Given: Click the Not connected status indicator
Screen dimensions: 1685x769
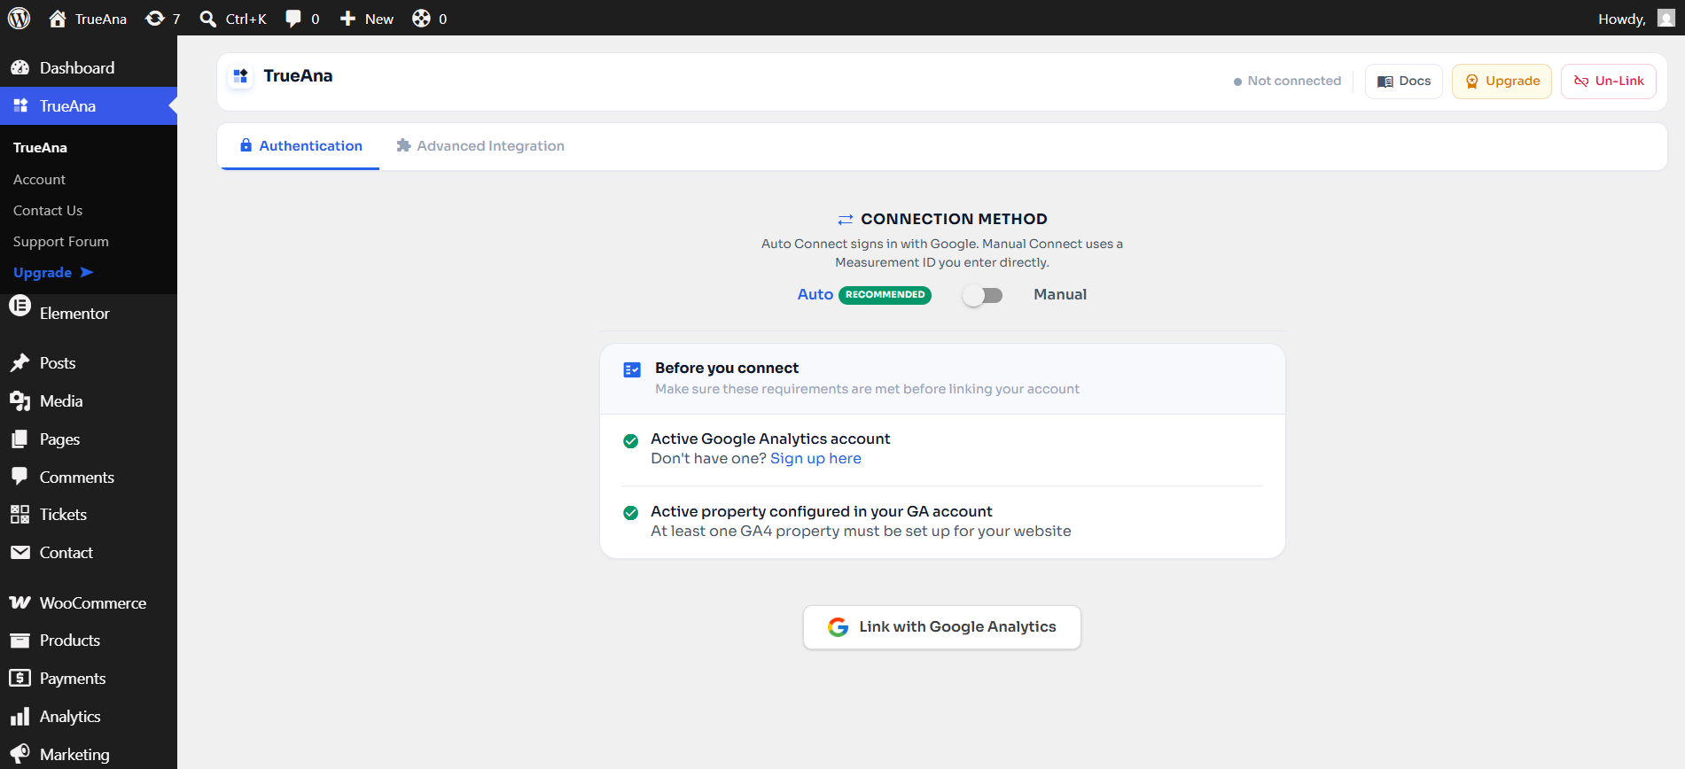Looking at the screenshot, I should pos(1288,82).
